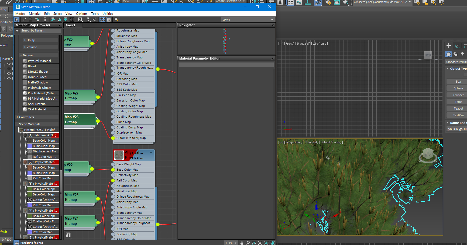The image size is (467, 245).
Task: Open the Edit menu in Slate editor
Action: [47, 14]
